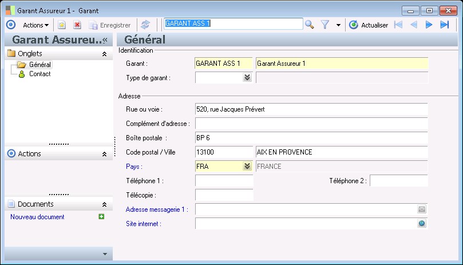The image size is (463, 265).
Task: Click the Télécopie field
Action: [224, 195]
